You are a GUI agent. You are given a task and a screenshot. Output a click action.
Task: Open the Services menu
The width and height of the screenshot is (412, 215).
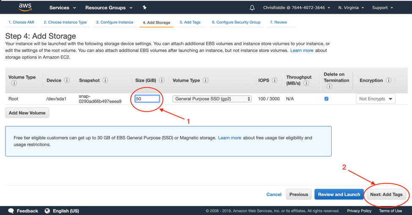click(x=62, y=8)
